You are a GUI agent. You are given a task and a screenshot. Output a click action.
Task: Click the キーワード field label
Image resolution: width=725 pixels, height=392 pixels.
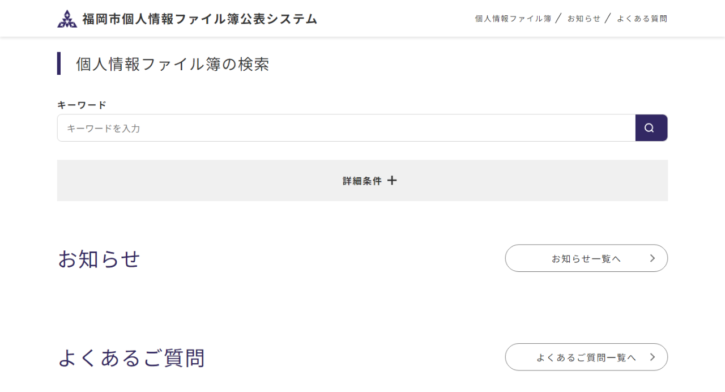tap(82, 105)
